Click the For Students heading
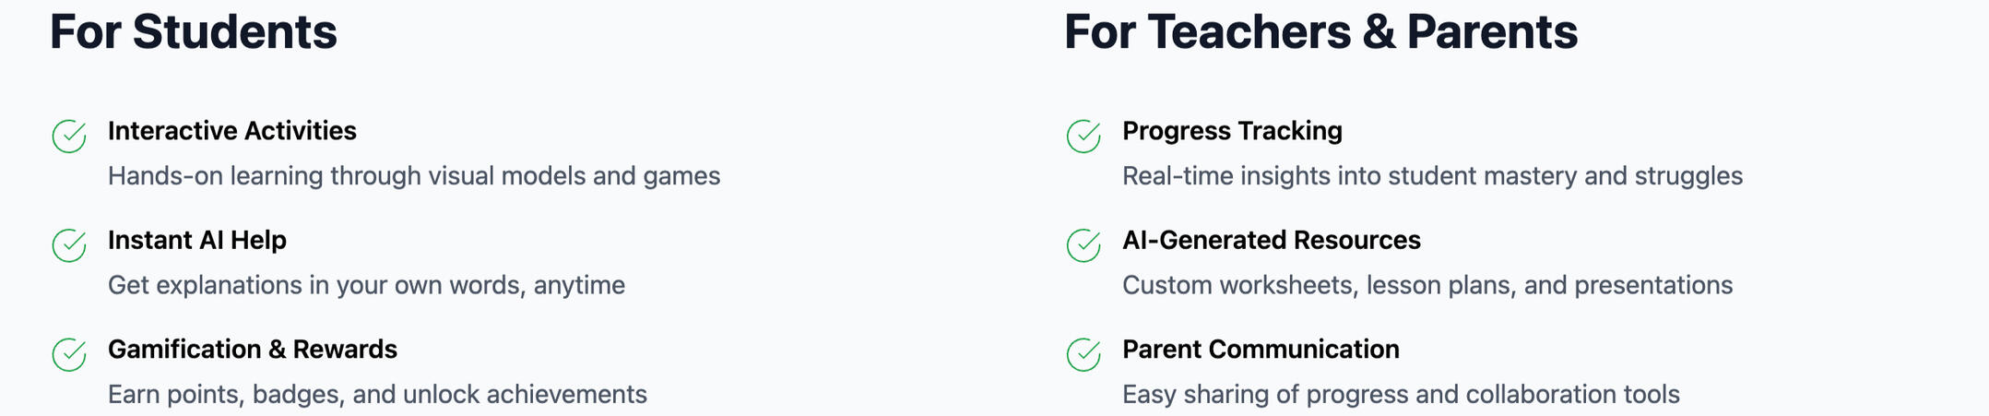Image resolution: width=1989 pixels, height=416 pixels. click(194, 31)
